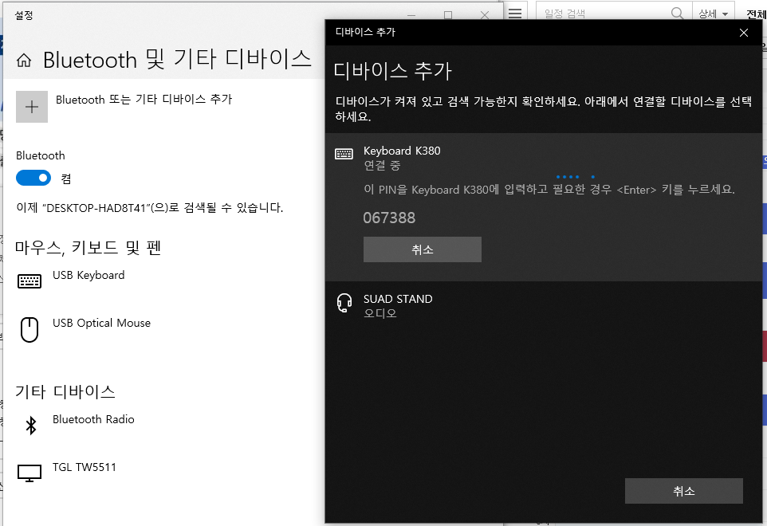Select the USB Keyboard keyboard icon
767x526 pixels.
(29, 281)
